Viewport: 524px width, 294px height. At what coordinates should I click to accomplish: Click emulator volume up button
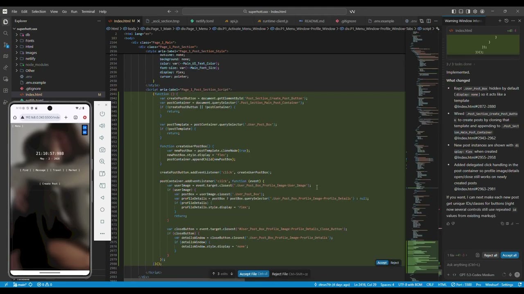point(102,126)
